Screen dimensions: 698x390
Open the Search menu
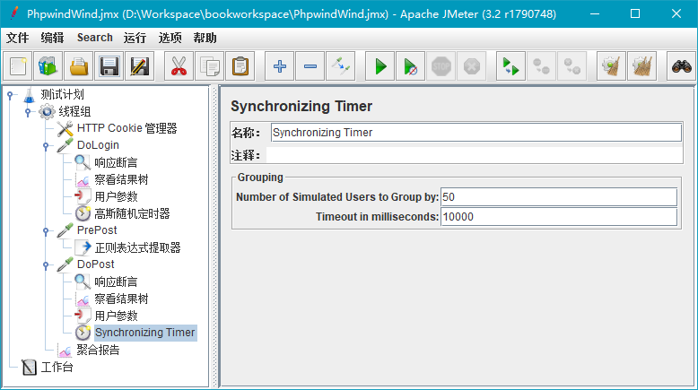[x=95, y=38]
